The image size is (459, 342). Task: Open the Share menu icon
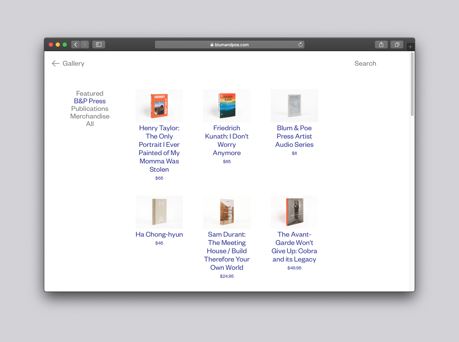381,45
